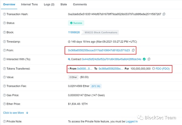Copy the transaction hash to clipboard
Screen dimensions: 182x125
click(x=164, y=14)
